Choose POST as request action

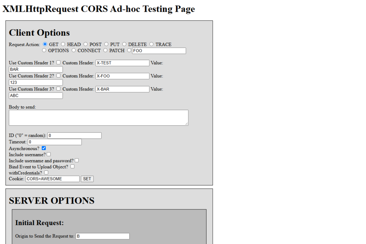86,44
